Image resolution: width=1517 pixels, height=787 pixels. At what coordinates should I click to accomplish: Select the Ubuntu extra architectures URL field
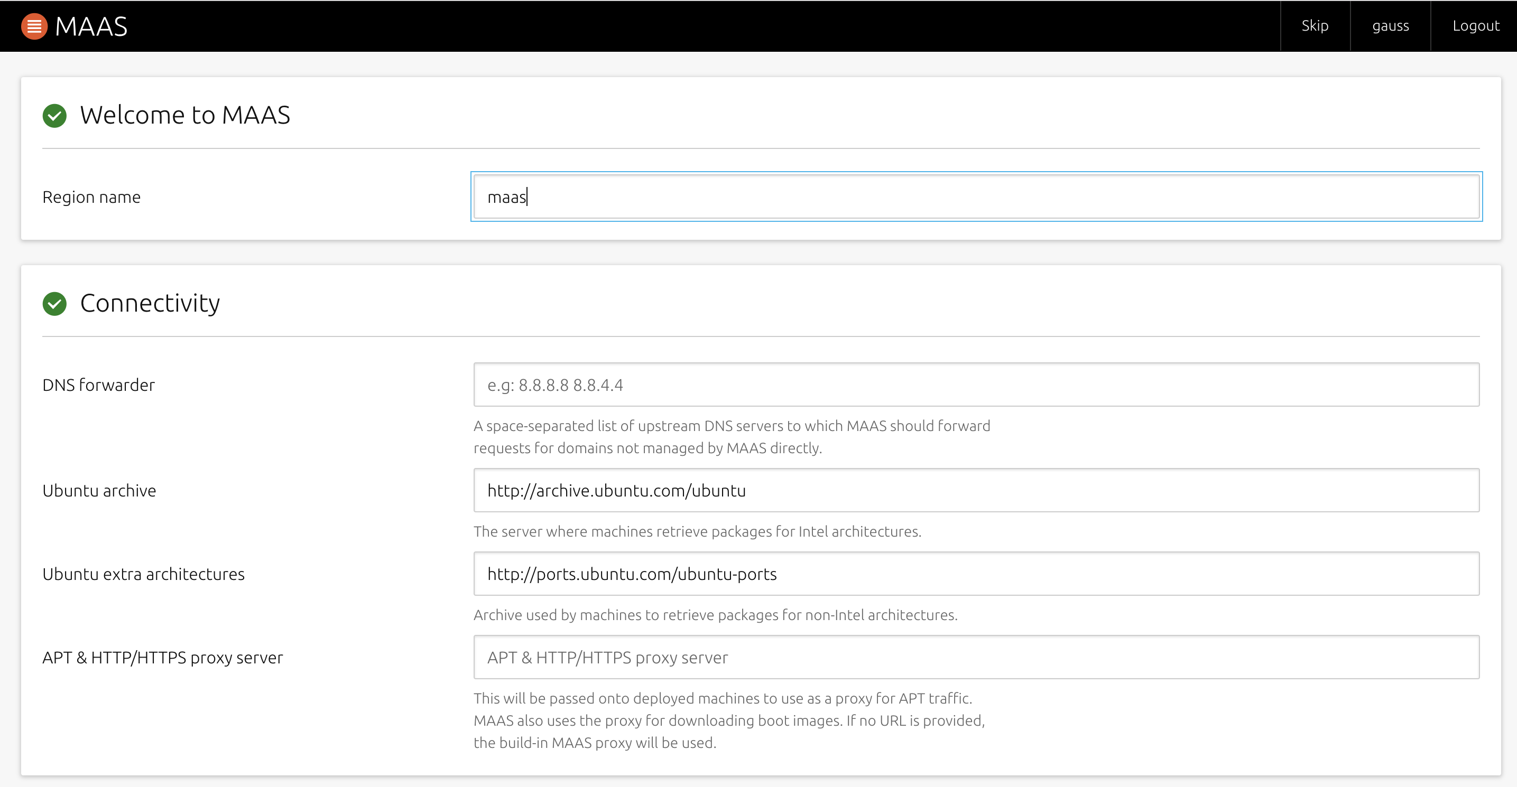pyautogui.click(x=976, y=574)
